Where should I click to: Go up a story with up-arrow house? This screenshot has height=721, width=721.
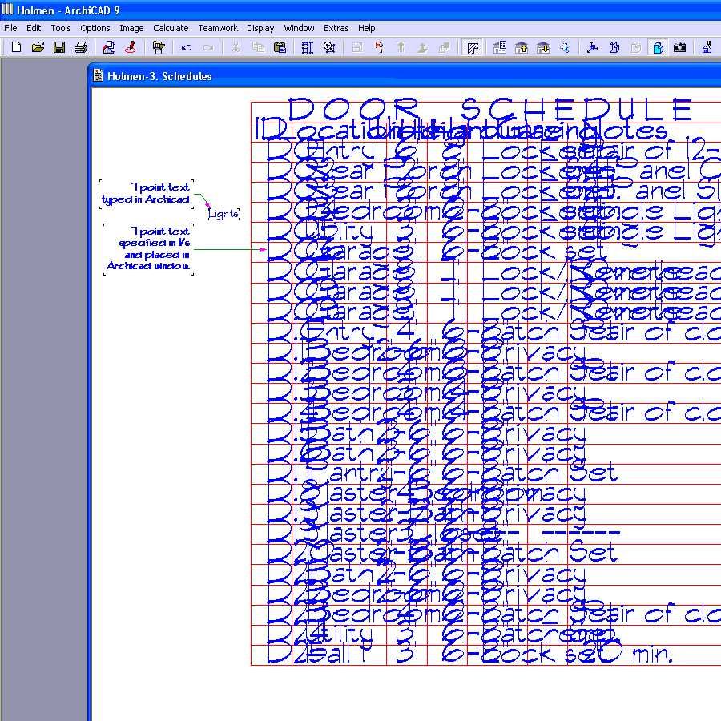(x=522, y=47)
